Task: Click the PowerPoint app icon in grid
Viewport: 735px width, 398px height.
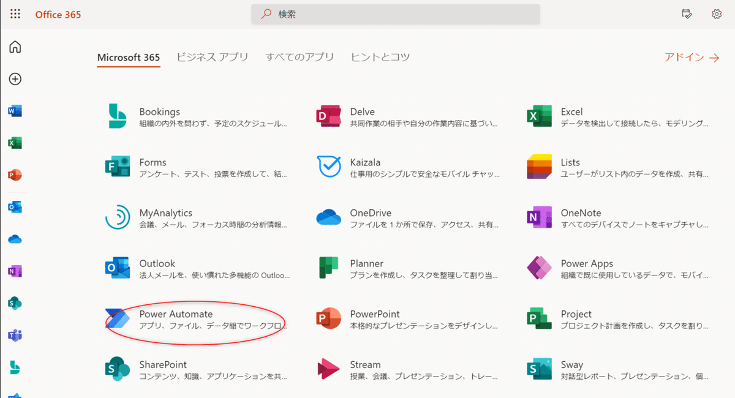Action: coord(328,318)
